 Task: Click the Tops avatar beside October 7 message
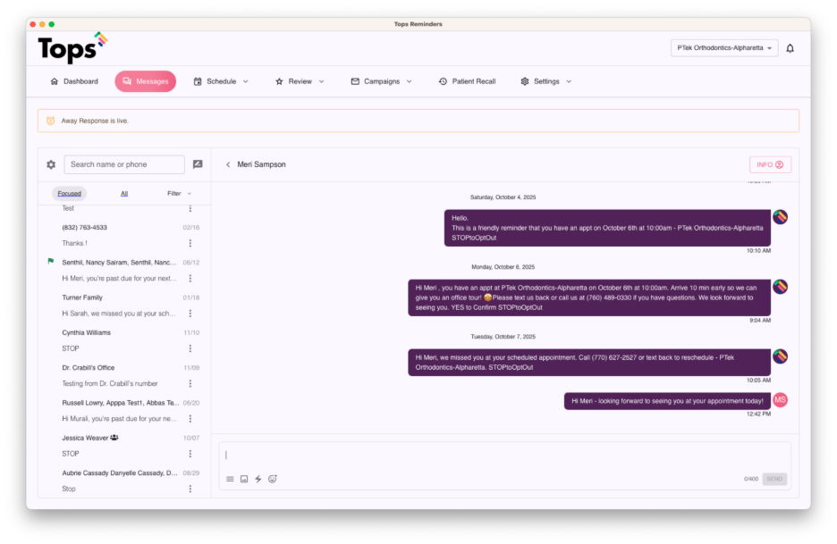[780, 356]
